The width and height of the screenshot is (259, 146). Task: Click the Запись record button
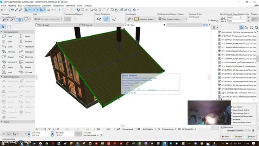coord(226,137)
